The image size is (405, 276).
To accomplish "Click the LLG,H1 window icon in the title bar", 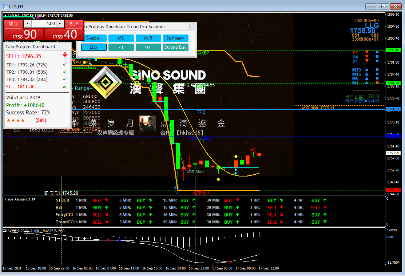I will point(5,7).
